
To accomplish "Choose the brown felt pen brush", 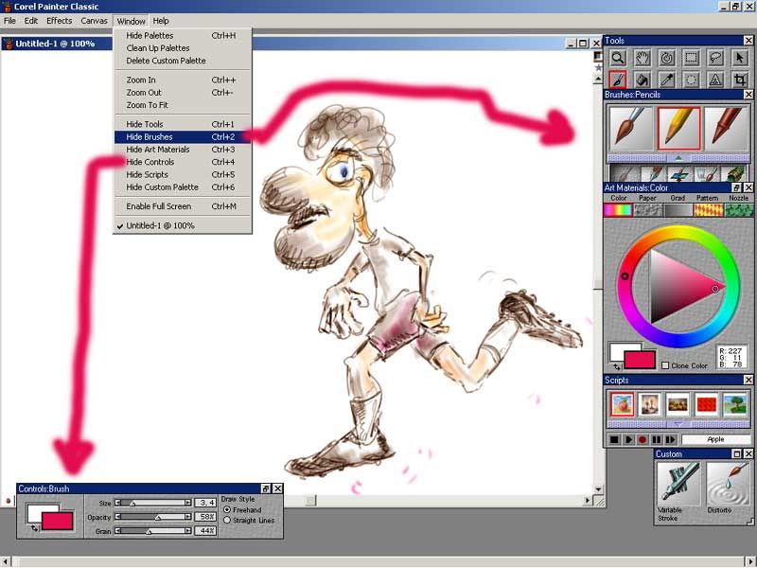I will tap(726, 128).
